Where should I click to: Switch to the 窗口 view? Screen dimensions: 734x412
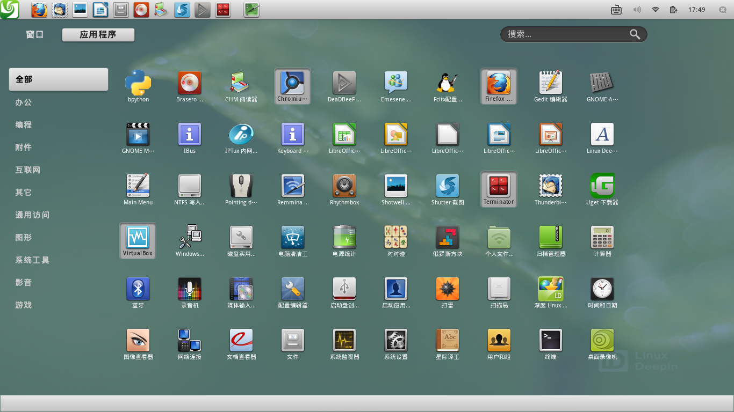click(34, 34)
